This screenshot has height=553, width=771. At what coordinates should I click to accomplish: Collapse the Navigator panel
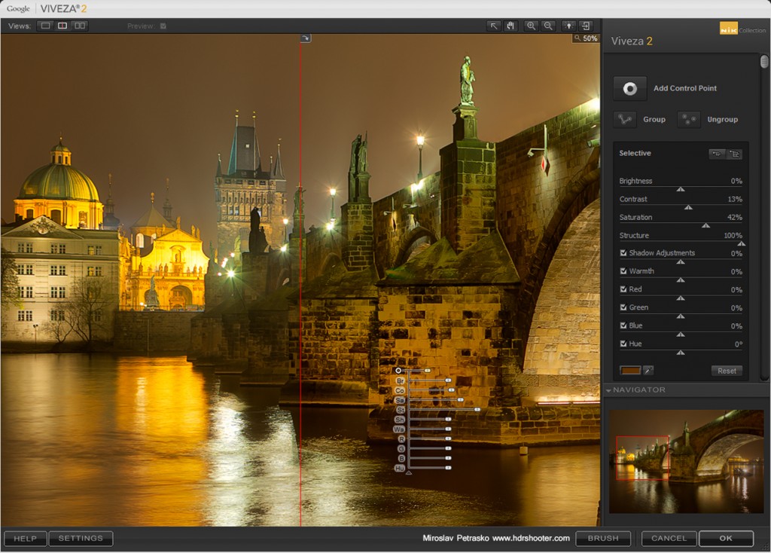(x=608, y=390)
